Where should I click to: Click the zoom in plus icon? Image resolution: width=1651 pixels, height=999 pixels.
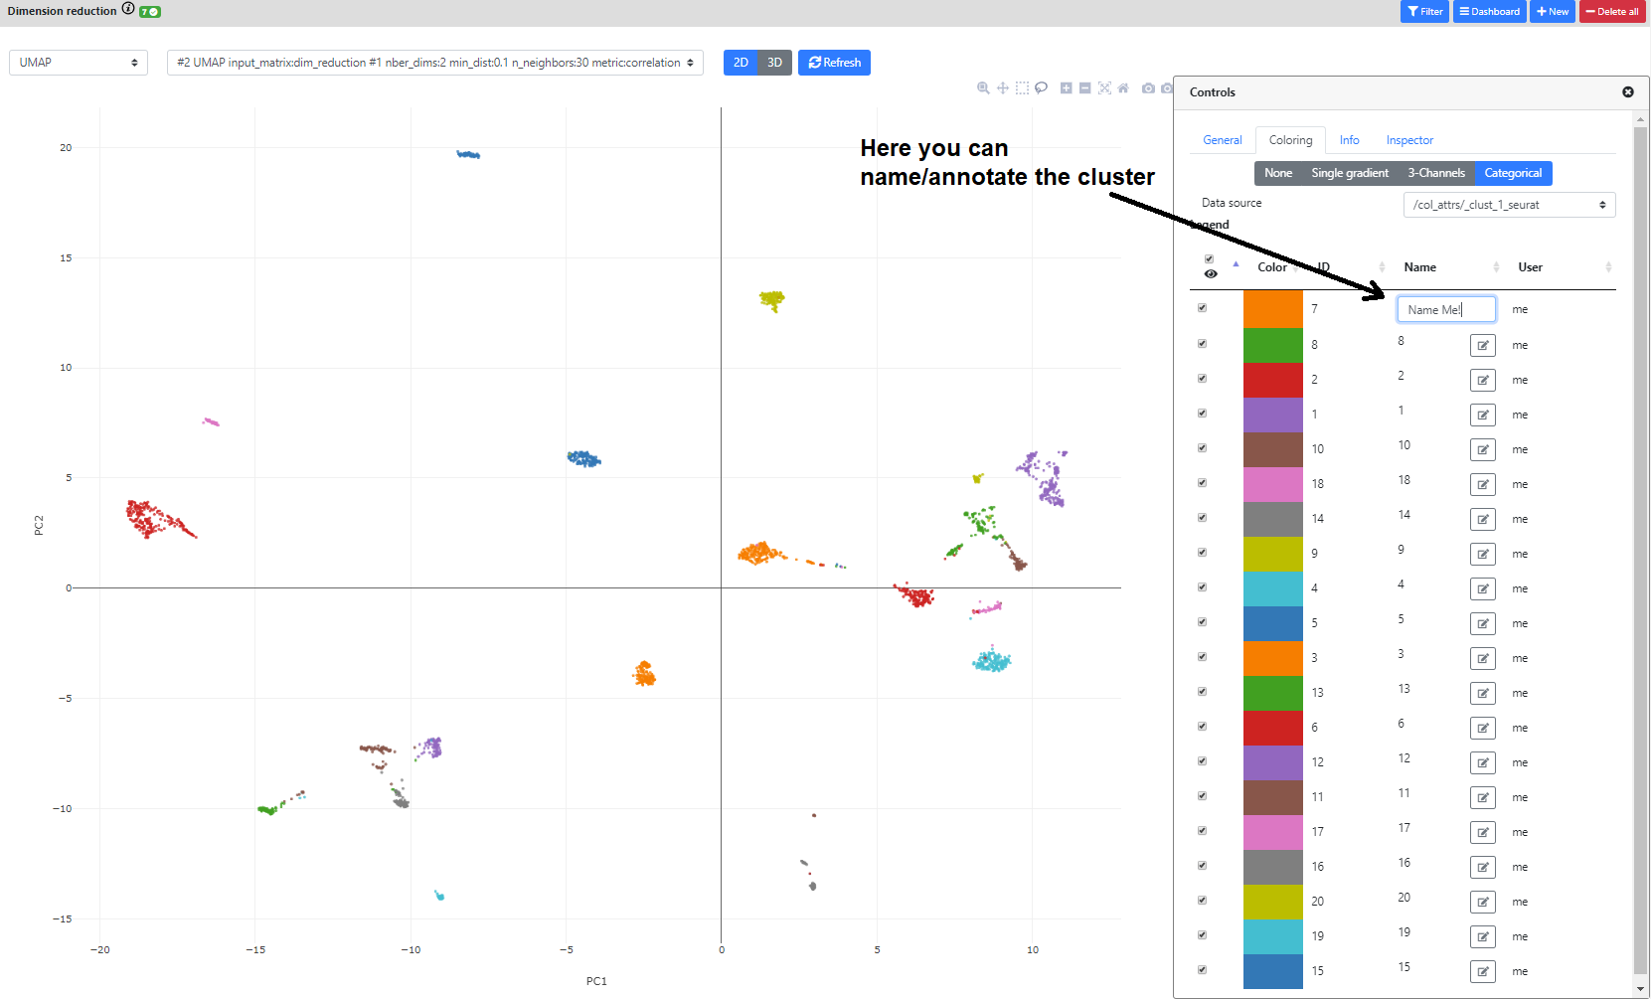[1066, 88]
